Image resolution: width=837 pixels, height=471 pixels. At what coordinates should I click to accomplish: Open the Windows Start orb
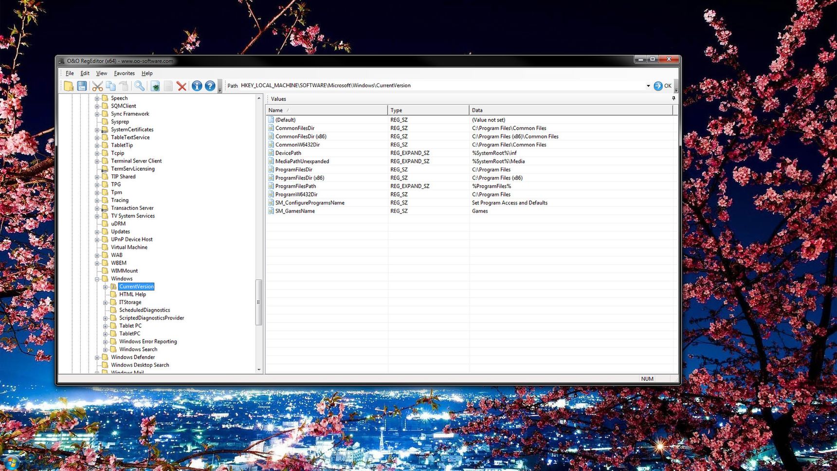(11, 463)
